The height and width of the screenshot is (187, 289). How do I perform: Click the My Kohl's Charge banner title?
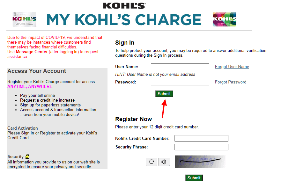click(x=124, y=20)
